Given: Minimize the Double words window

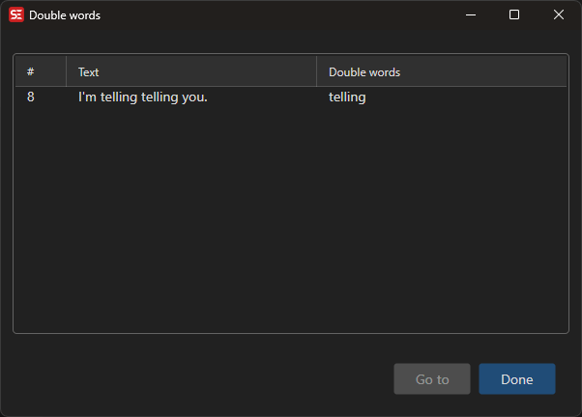Looking at the screenshot, I should pyautogui.click(x=471, y=15).
